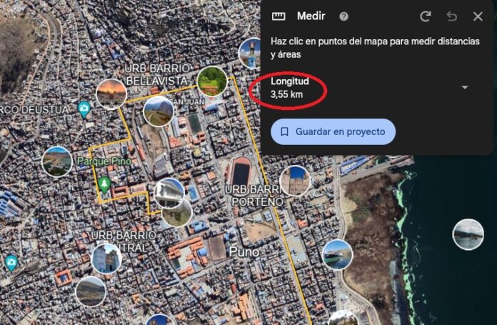Open the sunset photo thumbnail near Bellavista
The height and width of the screenshot is (325, 497).
(x=111, y=94)
